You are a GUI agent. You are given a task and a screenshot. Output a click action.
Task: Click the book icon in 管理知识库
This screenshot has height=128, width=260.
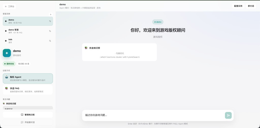tap(22, 115)
